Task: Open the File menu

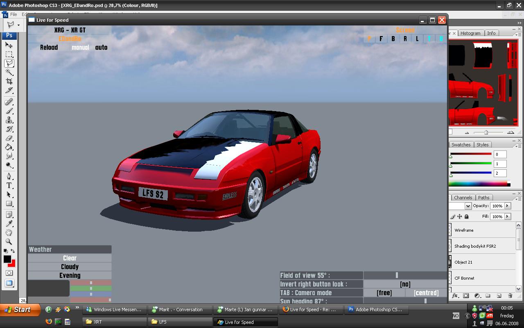Action: [x=14, y=14]
